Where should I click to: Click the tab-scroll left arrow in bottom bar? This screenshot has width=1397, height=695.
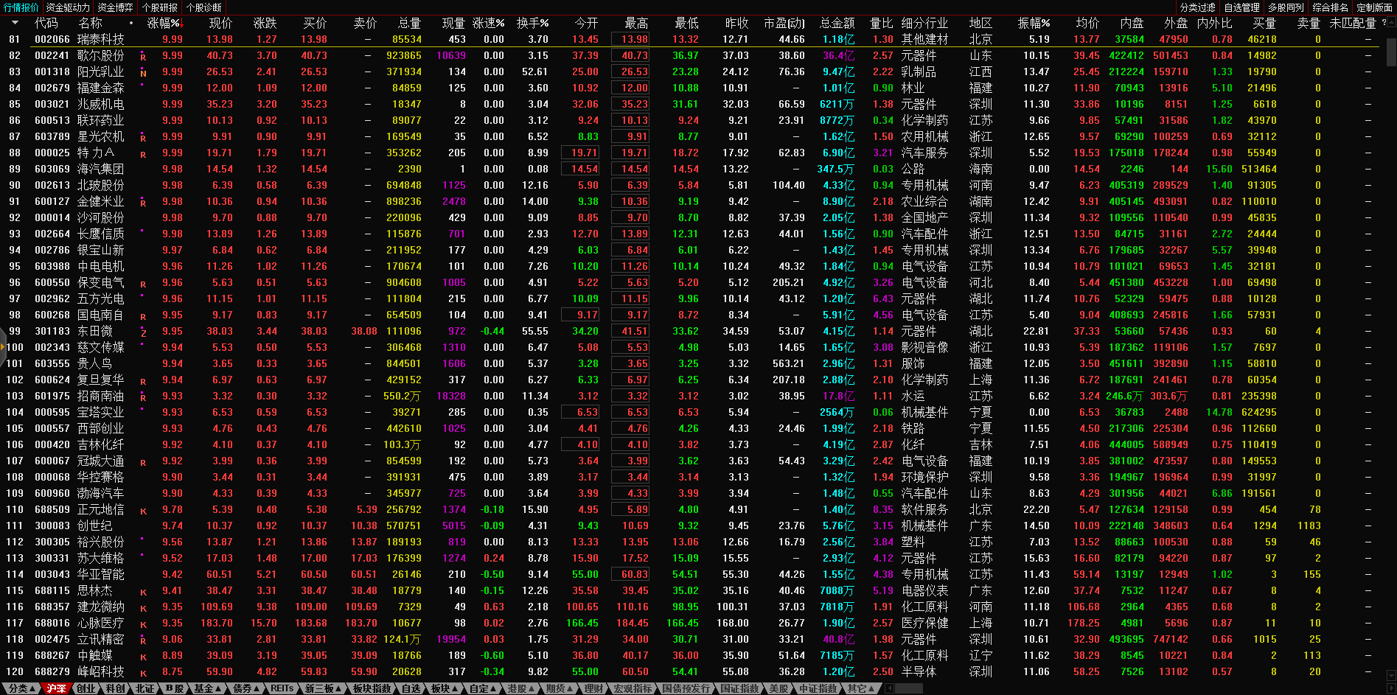coord(890,688)
